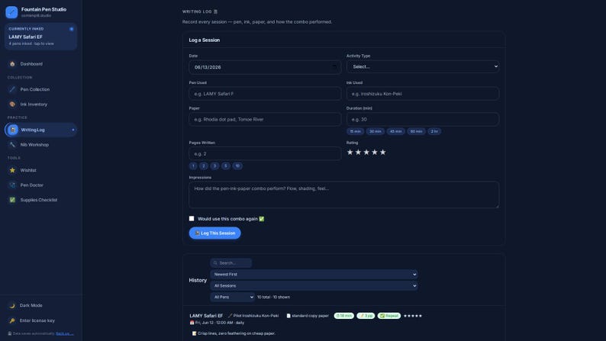The image size is (606, 341).
Task: Pick the 90 min duration chip
Action: coord(416,131)
